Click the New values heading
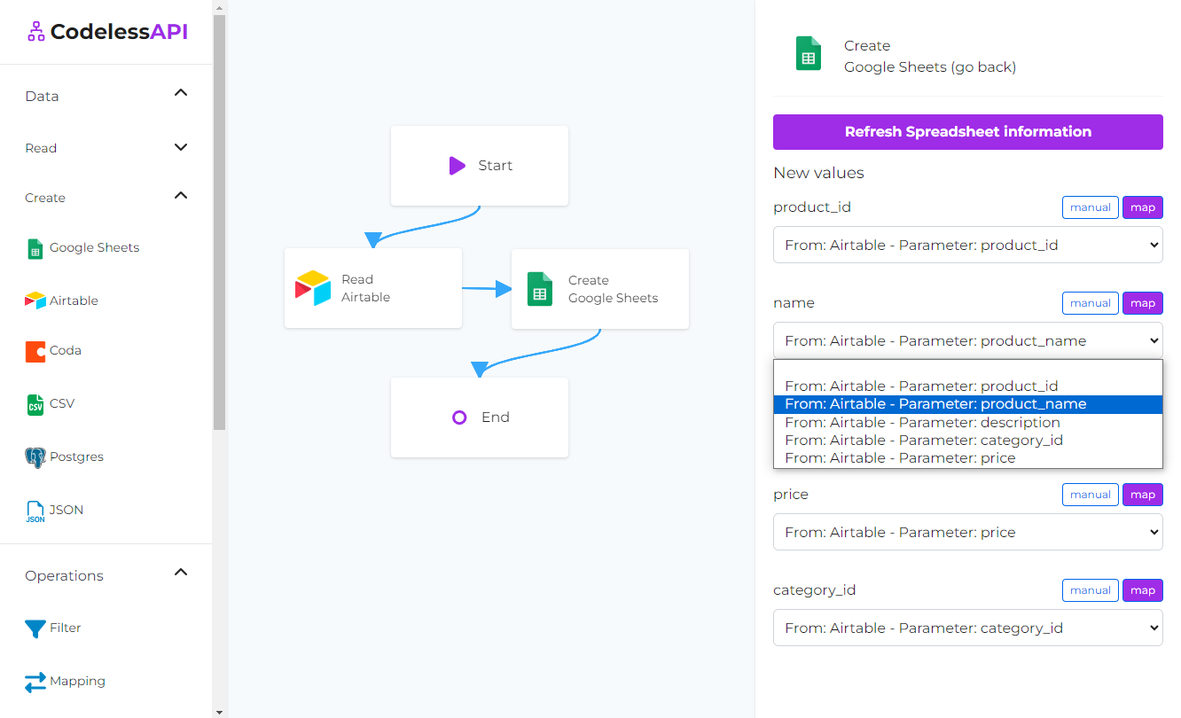 (818, 174)
